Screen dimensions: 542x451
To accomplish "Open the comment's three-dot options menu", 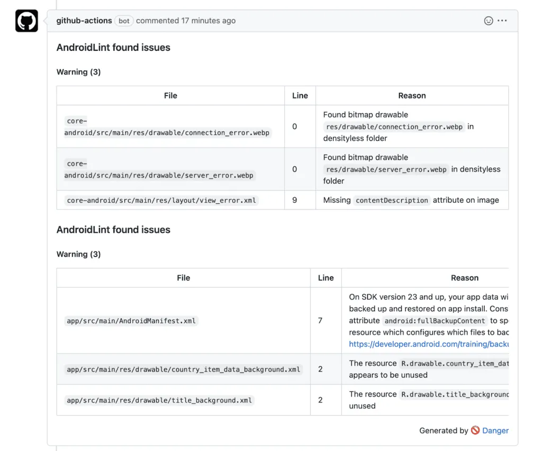I will [502, 21].
